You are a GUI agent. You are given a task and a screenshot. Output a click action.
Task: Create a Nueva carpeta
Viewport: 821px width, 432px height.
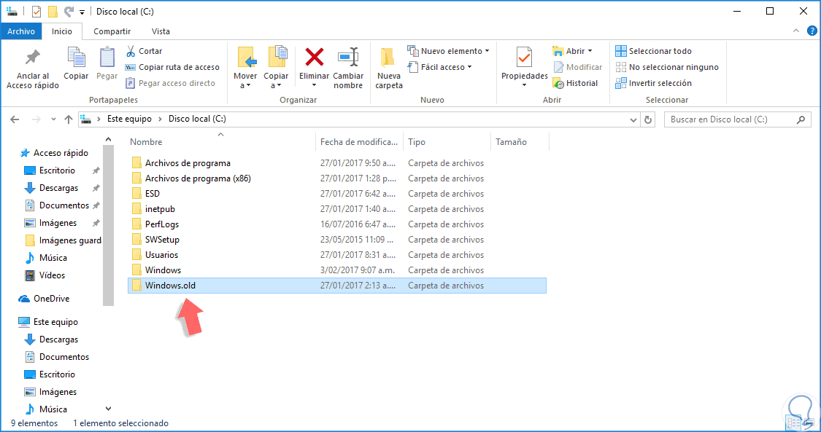[388, 68]
